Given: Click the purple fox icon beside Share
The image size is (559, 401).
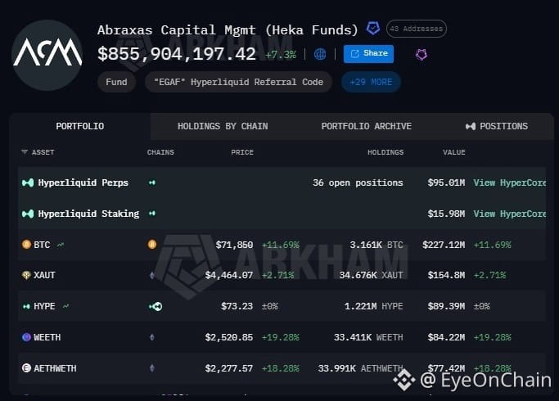Looking at the screenshot, I should 422,55.
